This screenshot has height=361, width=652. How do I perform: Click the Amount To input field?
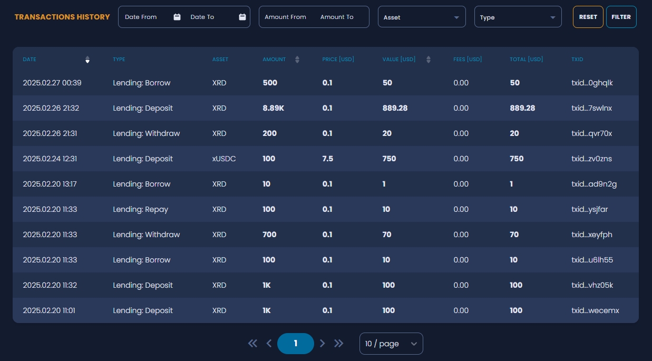pyautogui.click(x=337, y=17)
